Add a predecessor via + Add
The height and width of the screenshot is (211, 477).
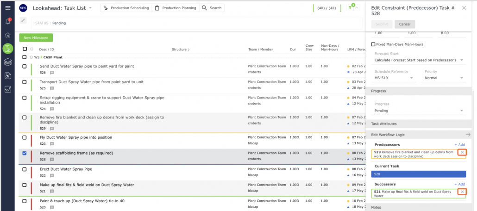coord(459,145)
